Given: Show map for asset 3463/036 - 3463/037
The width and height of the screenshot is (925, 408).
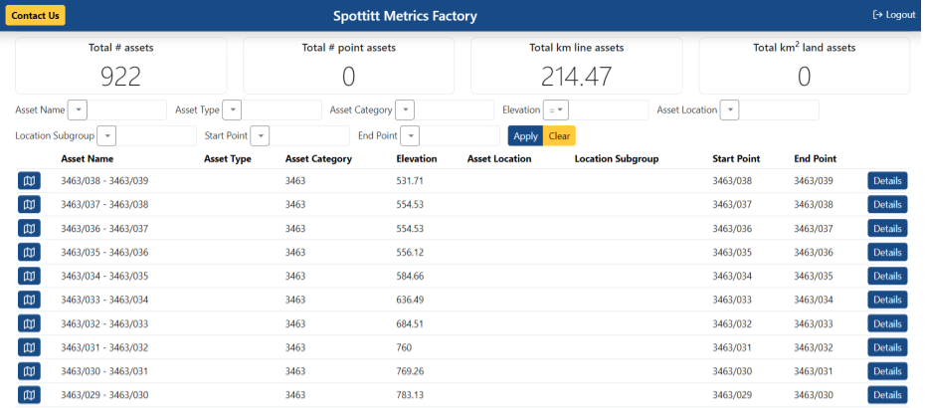Looking at the screenshot, I should click(x=29, y=229).
